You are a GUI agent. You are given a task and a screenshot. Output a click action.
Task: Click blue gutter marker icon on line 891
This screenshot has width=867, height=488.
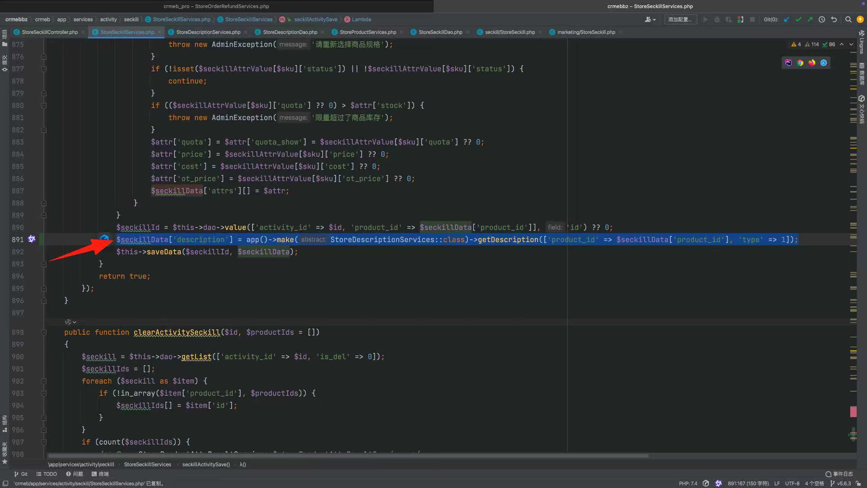104,238
